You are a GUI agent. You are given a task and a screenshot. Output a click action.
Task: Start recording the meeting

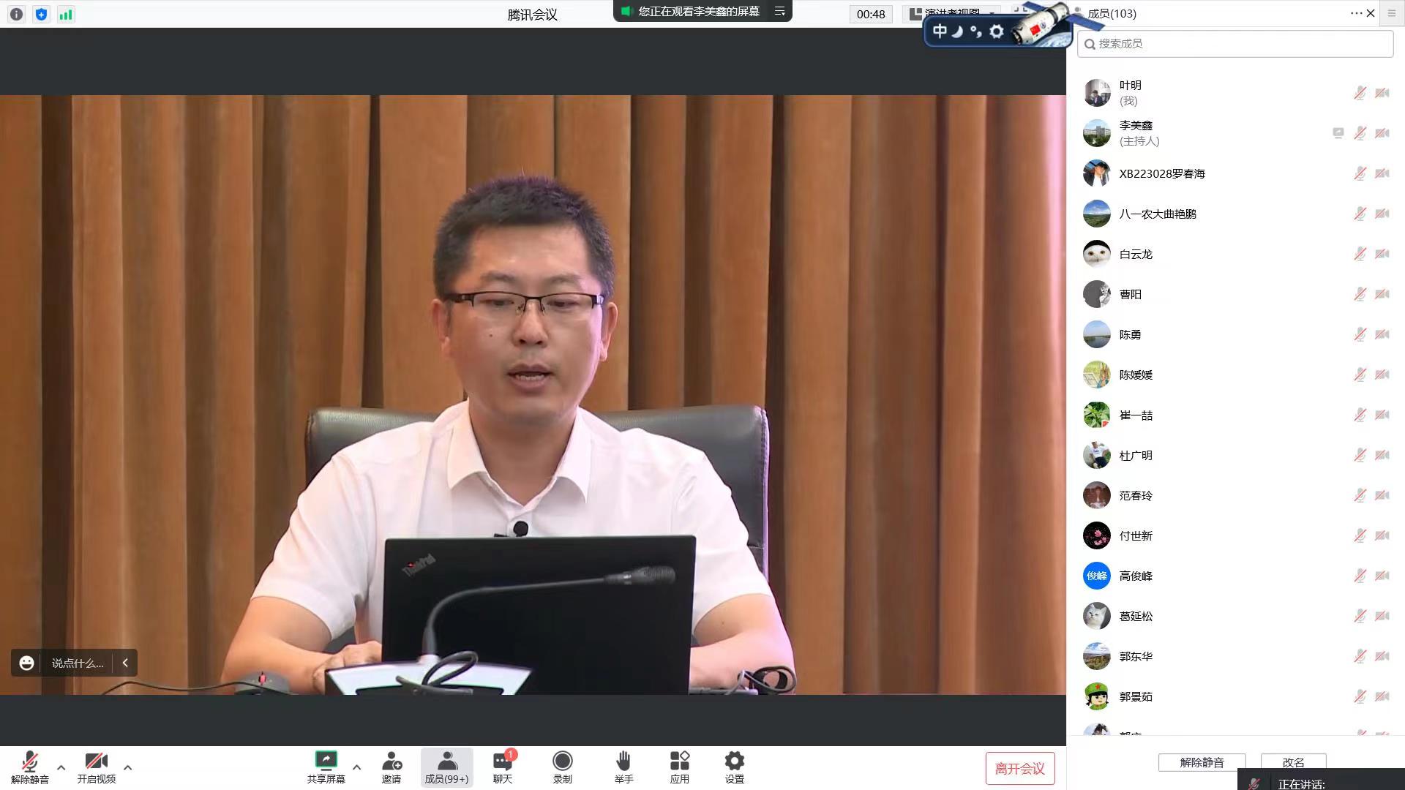click(x=562, y=762)
